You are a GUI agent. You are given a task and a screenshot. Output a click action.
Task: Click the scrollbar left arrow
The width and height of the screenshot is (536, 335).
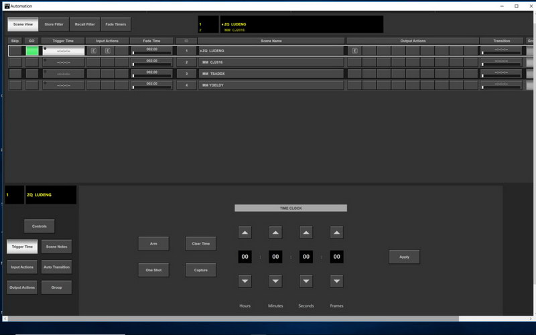(5, 319)
